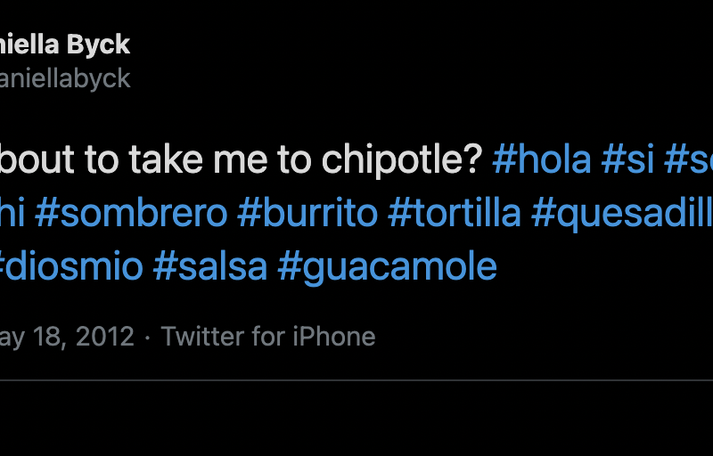713x456 pixels.
Task: Click the #si hashtag link
Action: click(628, 160)
